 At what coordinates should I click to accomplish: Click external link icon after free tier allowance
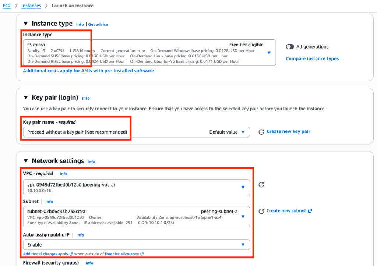[x=142, y=254]
